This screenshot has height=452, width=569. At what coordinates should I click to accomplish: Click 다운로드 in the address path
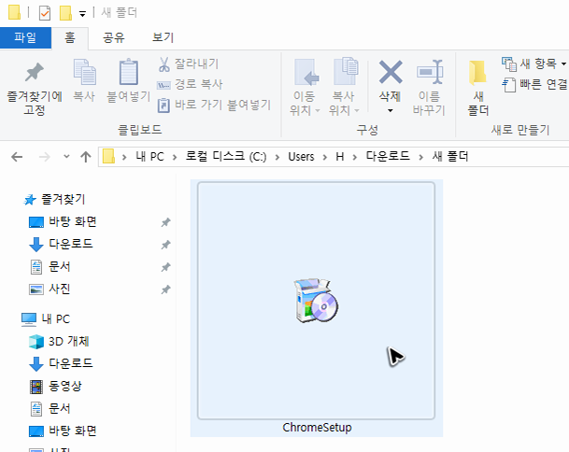coord(388,156)
